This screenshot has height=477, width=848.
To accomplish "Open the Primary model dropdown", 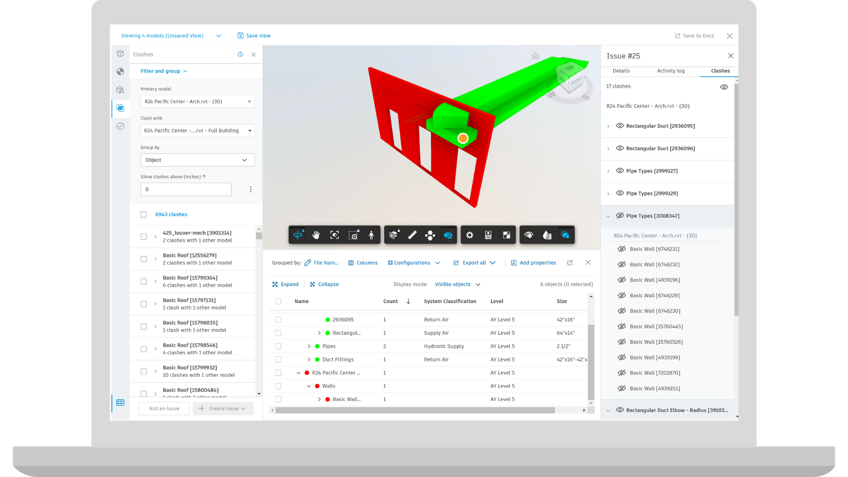I will pos(197,102).
